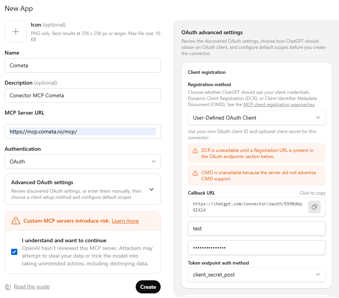Click the client ID field containing test
This screenshot has height=298, width=339.
[x=257, y=228]
